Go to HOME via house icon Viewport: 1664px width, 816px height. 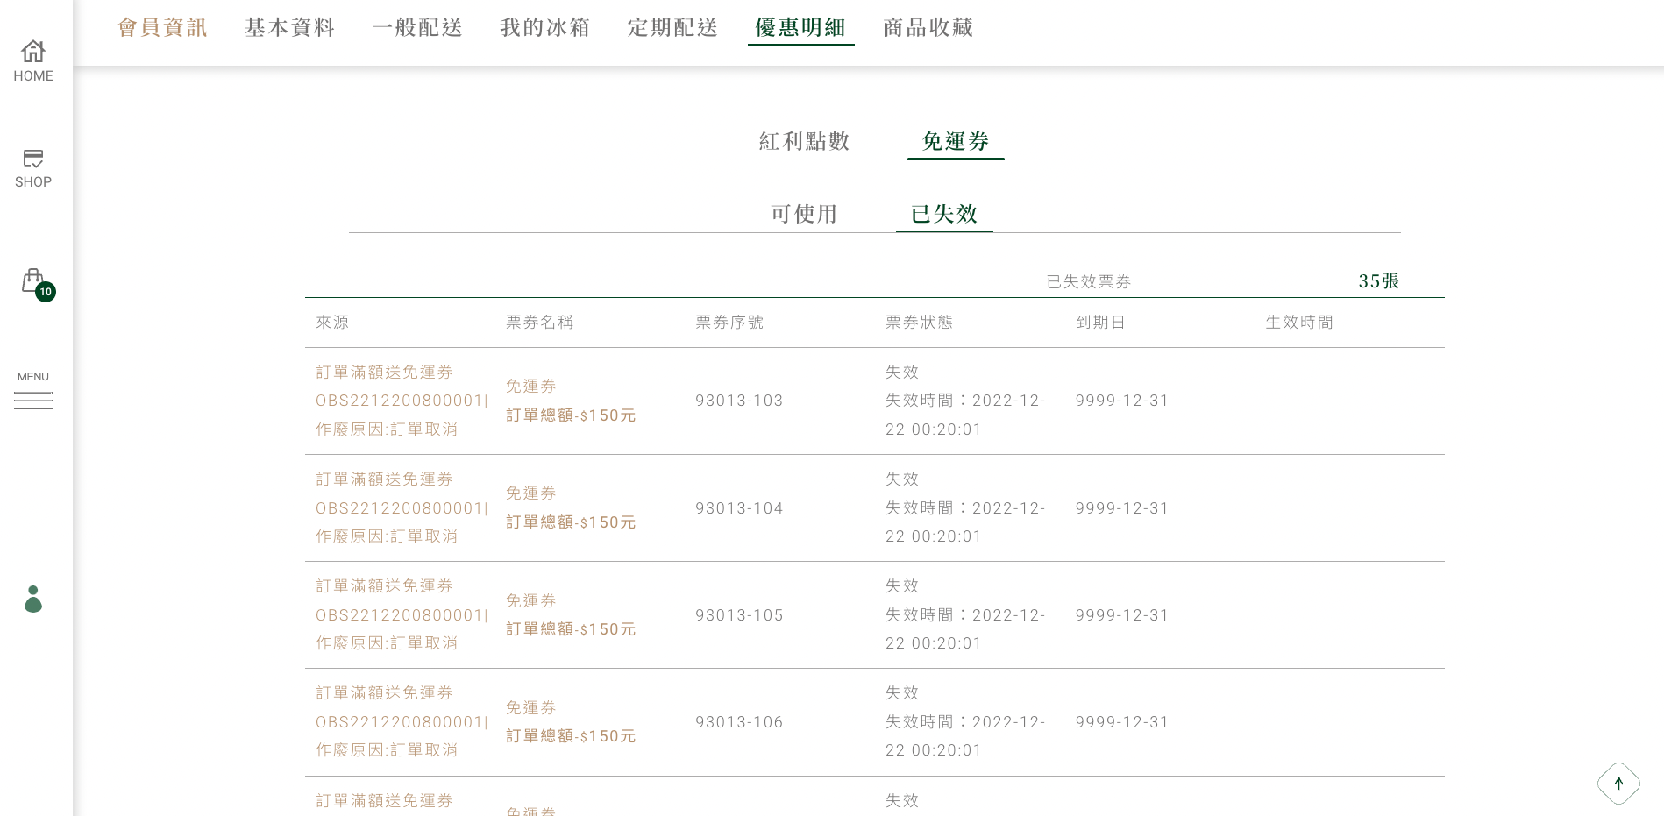coord(33,61)
